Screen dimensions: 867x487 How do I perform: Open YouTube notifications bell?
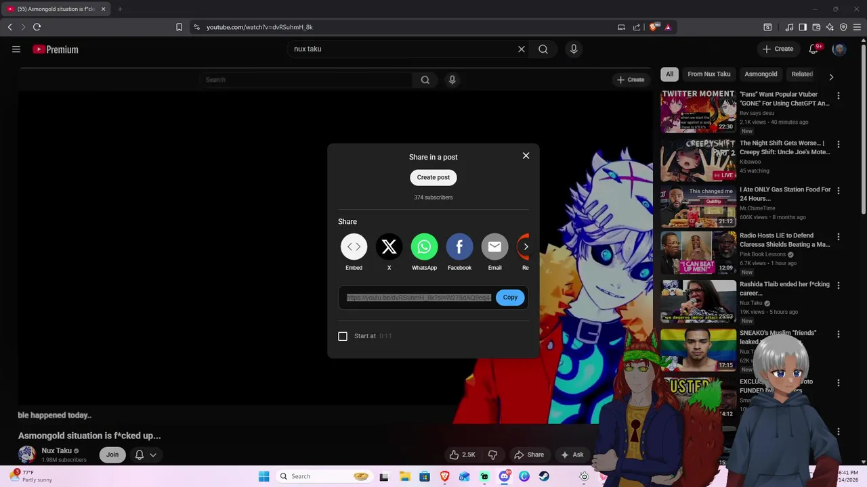point(814,49)
